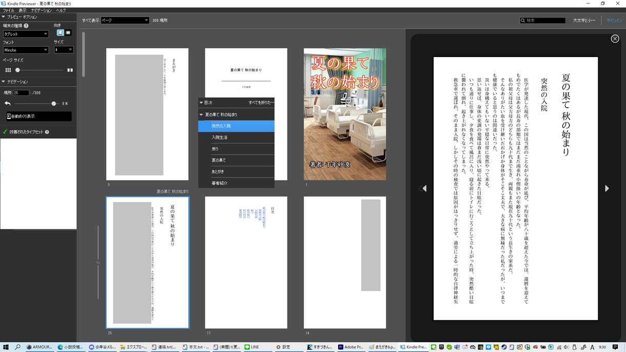Open the font size dropdown

click(64, 50)
